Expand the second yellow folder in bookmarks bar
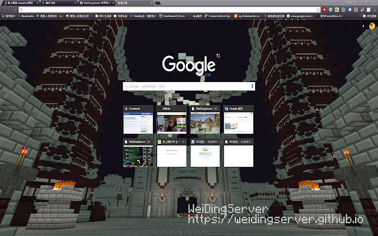This screenshot has width=378, height=236. [120, 16]
